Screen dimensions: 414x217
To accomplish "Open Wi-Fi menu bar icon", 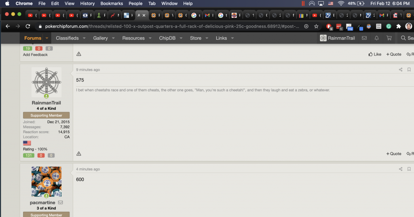I will 341,3.
